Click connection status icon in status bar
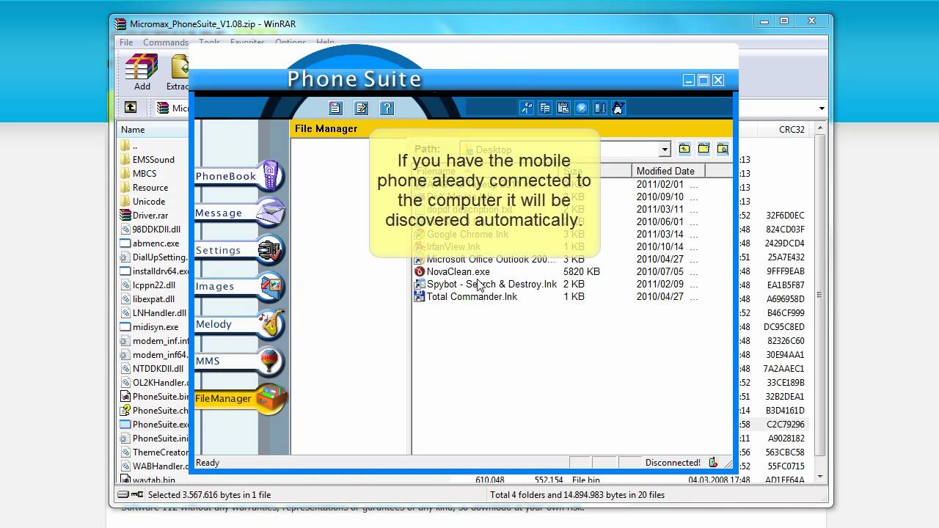 pos(713,463)
